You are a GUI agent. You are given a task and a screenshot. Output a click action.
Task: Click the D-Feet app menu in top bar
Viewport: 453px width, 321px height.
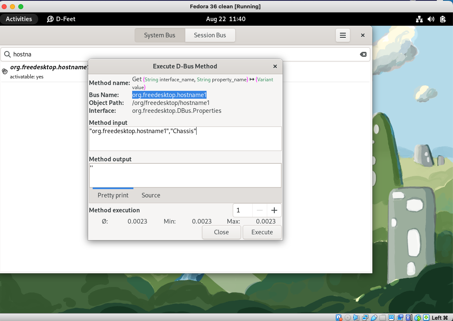pyautogui.click(x=61, y=19)
